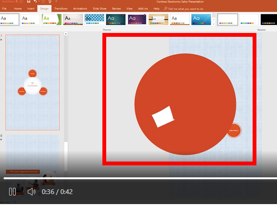Expand the full Themes gallery
Screen dimensions: 277x206
(x=213, y=24)
